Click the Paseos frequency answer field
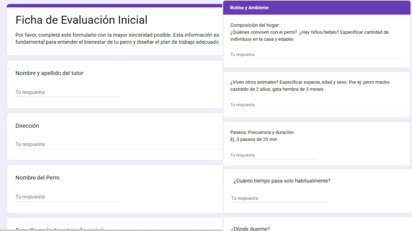 click(273, 155)
